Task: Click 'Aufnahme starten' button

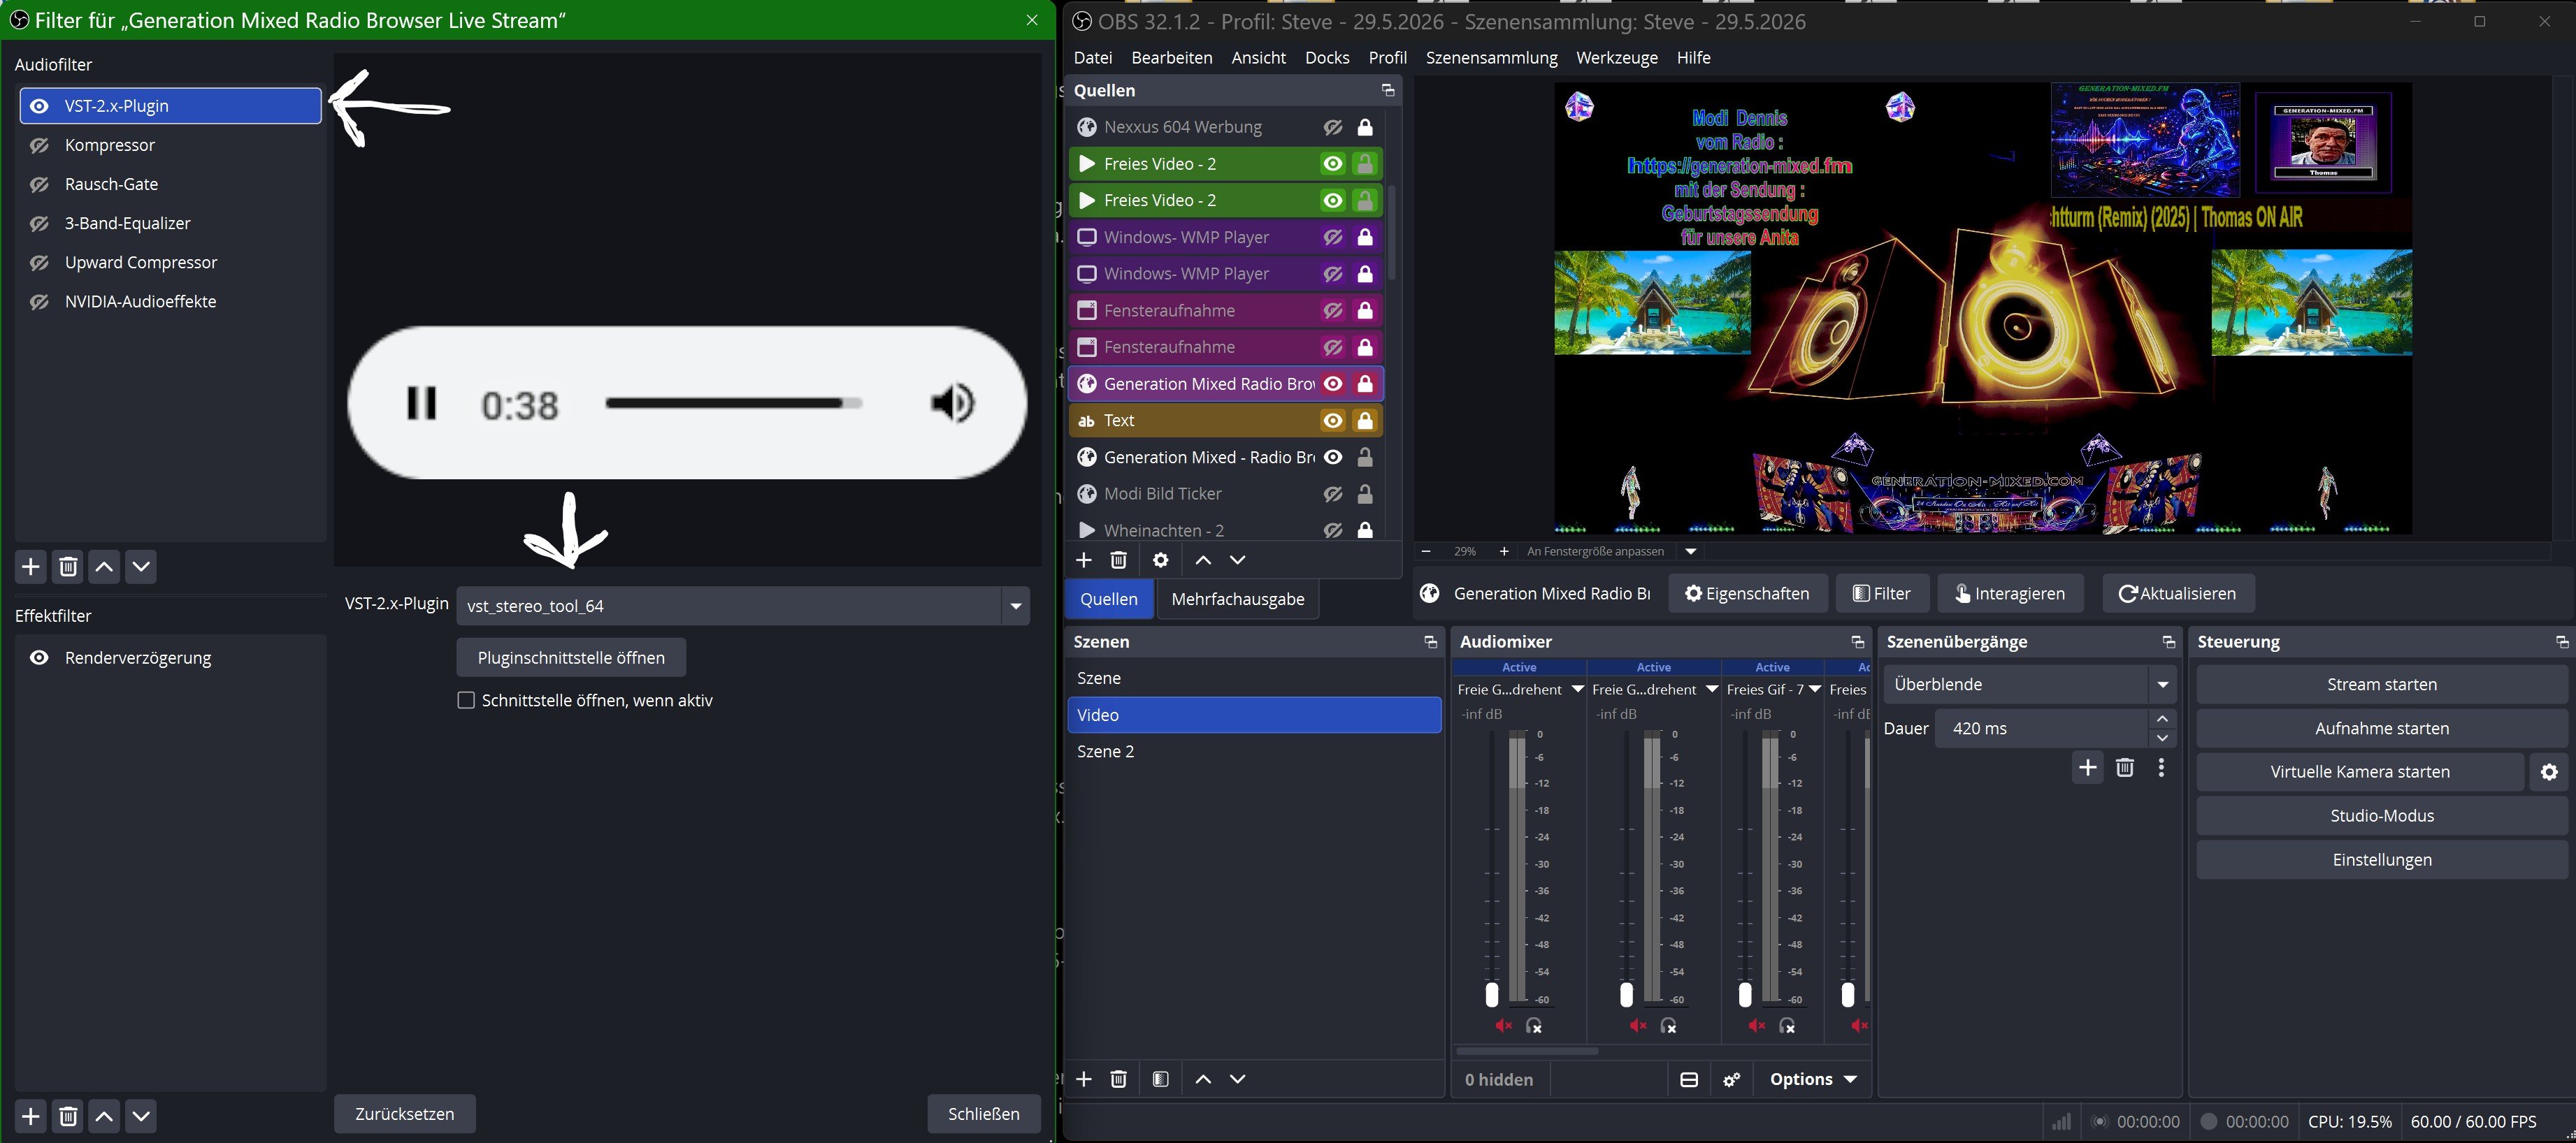Action: point(2382,729)
